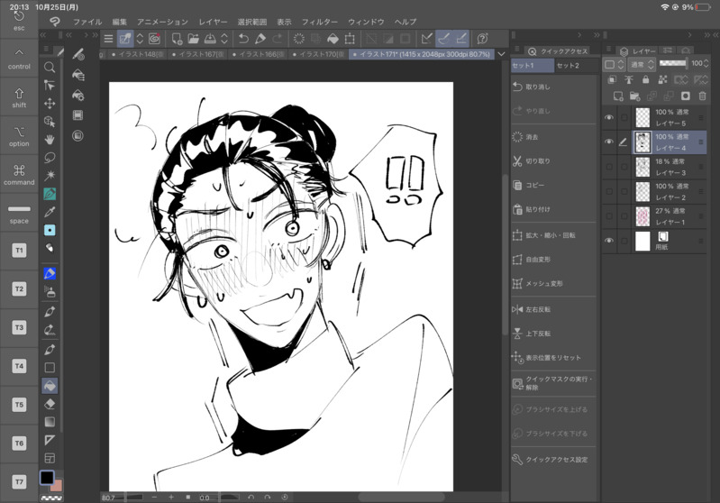Select the Move layer tool

pos(50,104)
